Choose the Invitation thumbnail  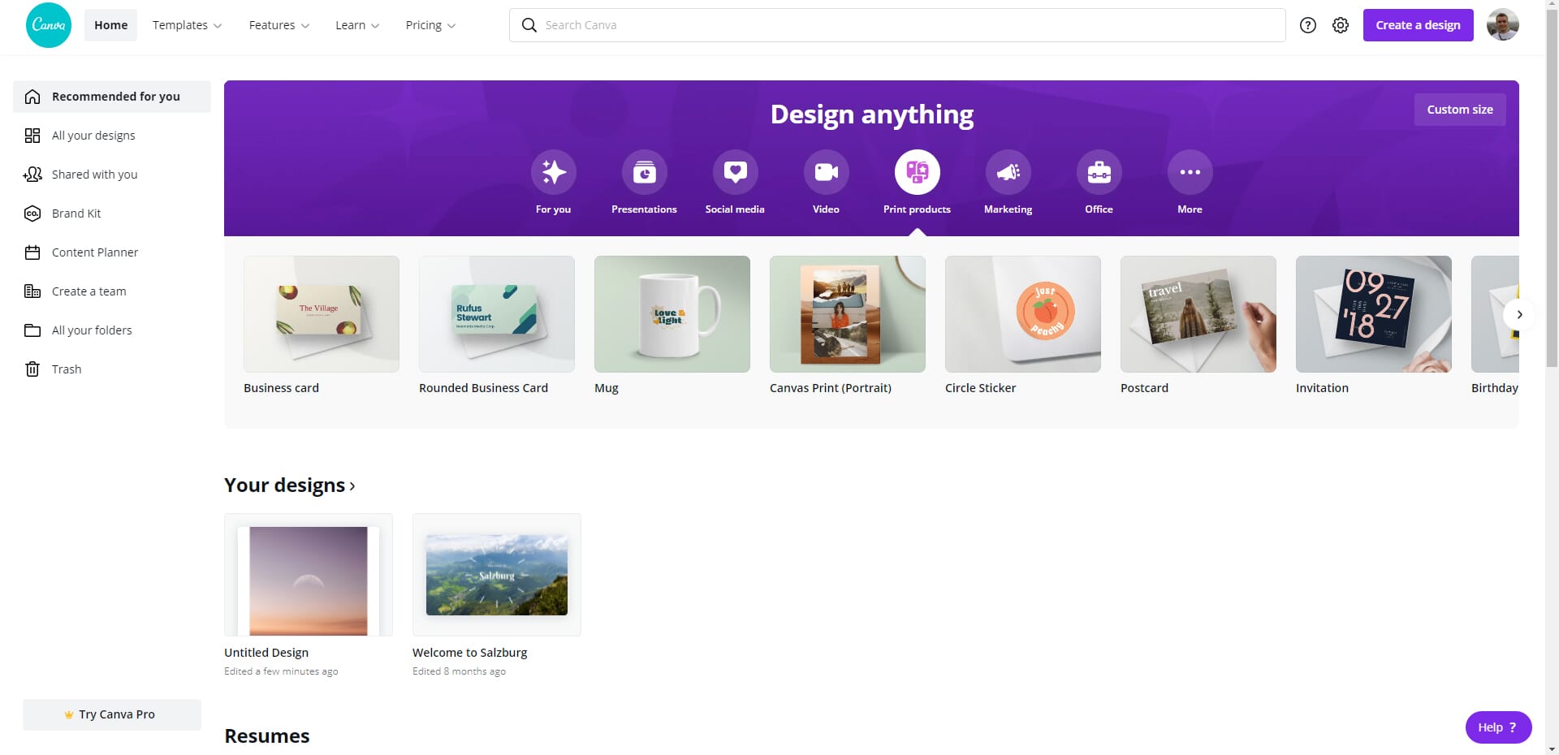[1374, 314]
